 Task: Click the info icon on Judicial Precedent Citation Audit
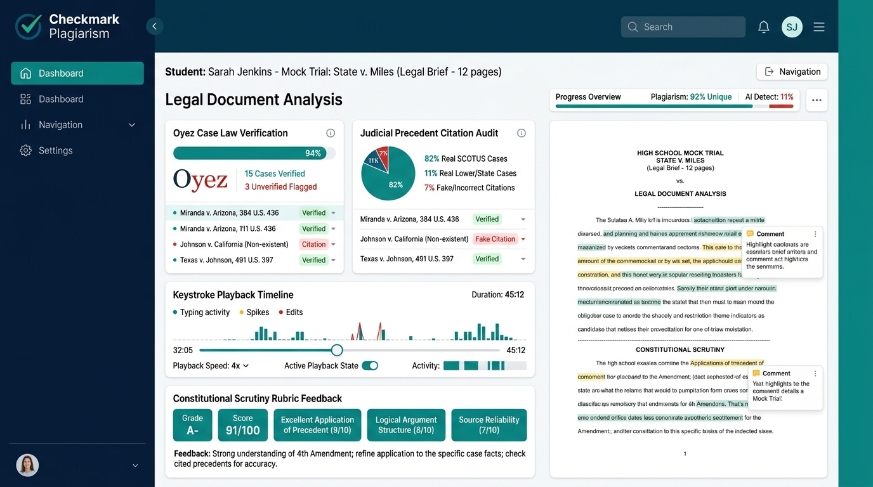(522, 133)
